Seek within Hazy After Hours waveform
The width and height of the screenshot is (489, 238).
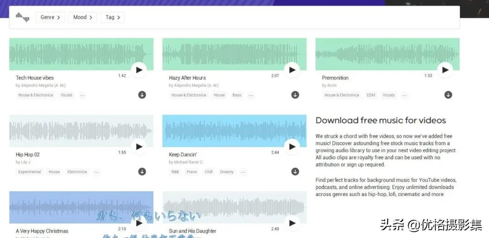(x=234, y=54)
